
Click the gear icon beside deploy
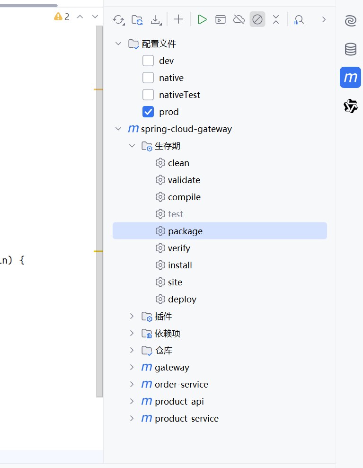coord(160,299)
